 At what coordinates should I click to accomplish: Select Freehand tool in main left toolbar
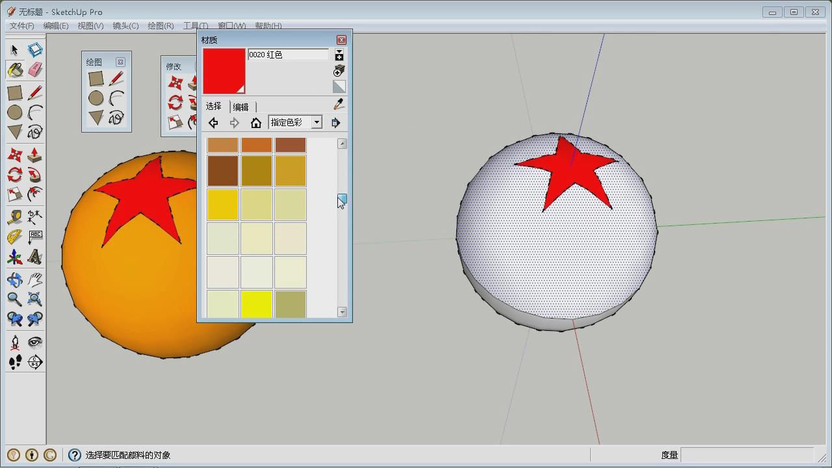[x=35, y=132]
